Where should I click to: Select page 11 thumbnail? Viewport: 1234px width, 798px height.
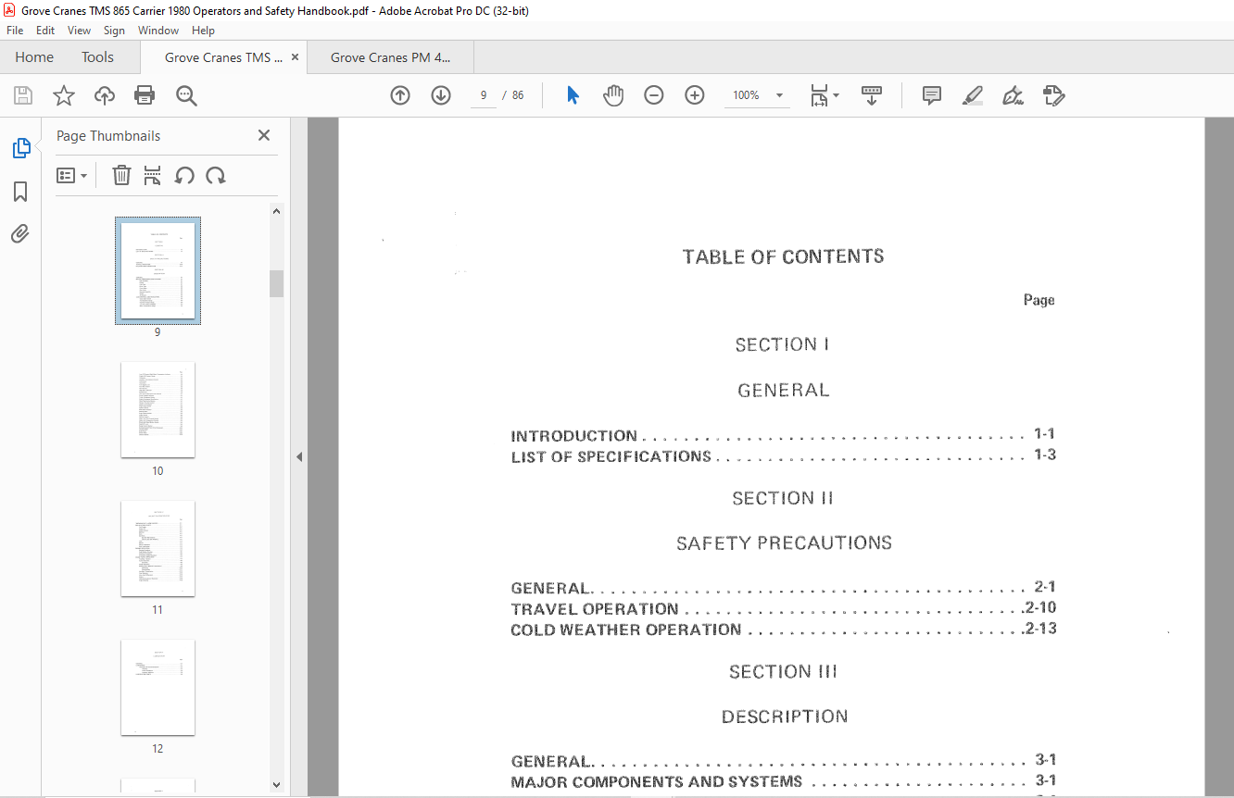point(157,548)
